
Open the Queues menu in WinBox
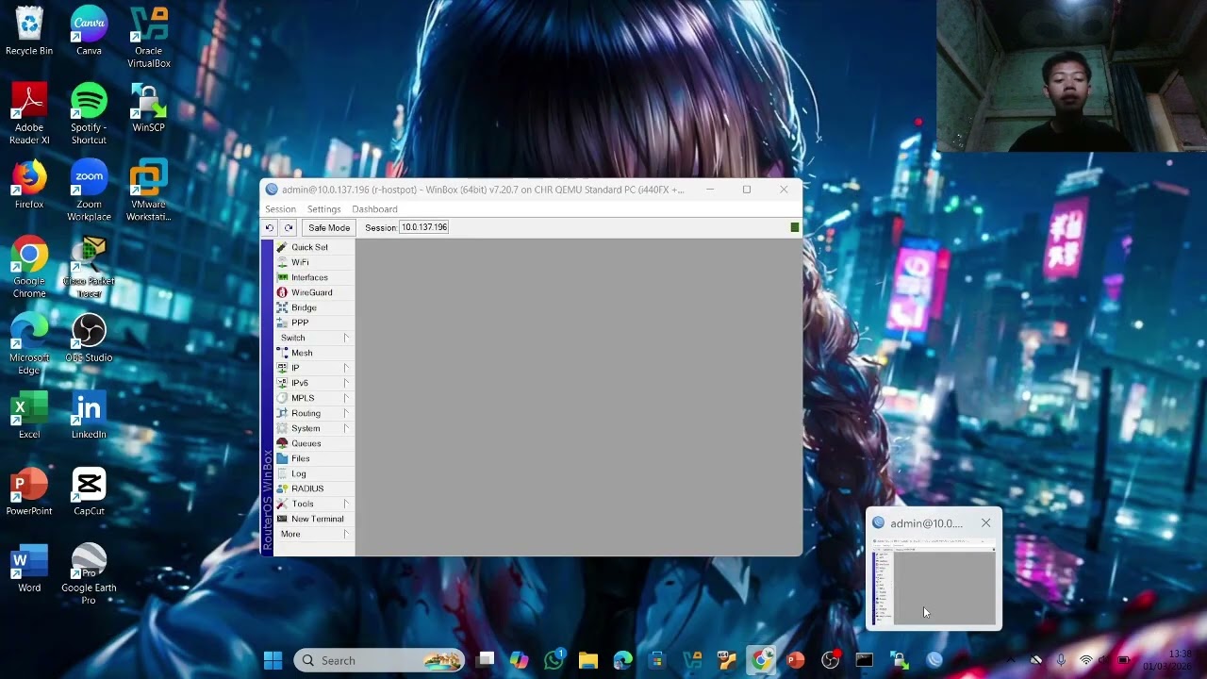click(x=308, y=443)
